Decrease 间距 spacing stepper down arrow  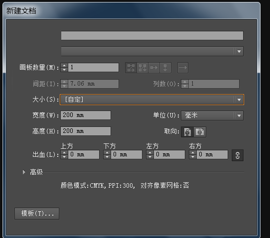(64, 86)
